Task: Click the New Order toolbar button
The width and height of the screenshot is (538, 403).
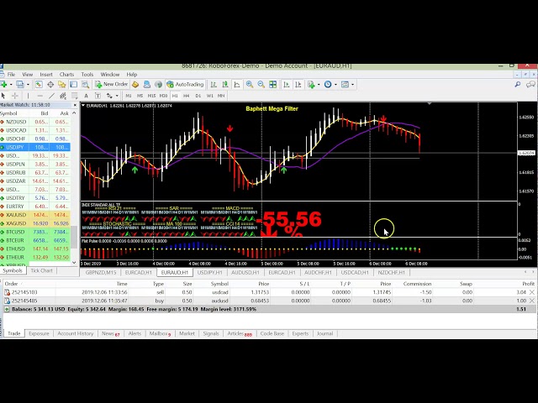Action: coord(113,85)
